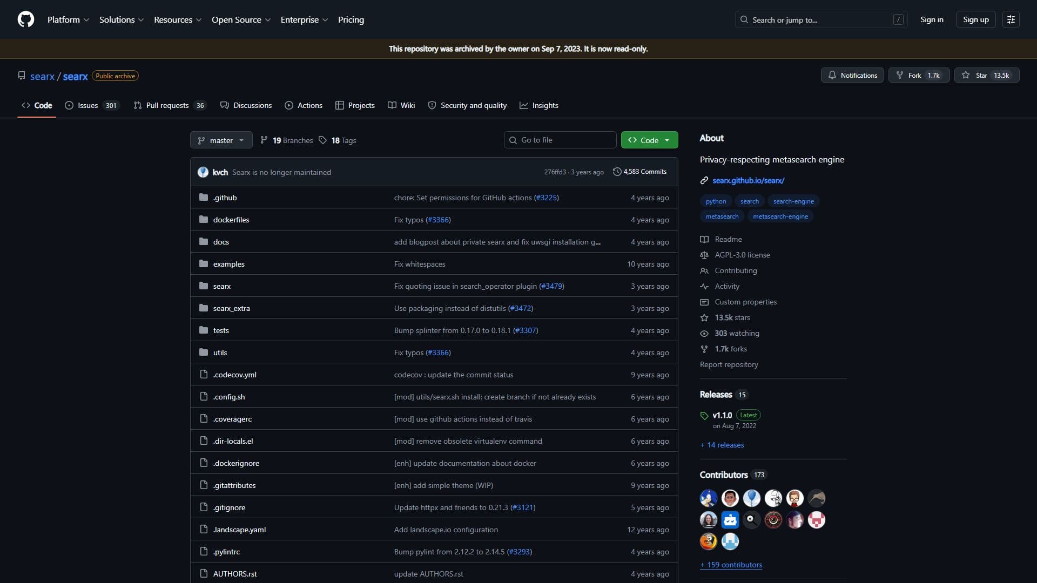The image size is (1037, 583).
Task: Open the .landscape.yaml file
Action: click(x=239, y=530)
